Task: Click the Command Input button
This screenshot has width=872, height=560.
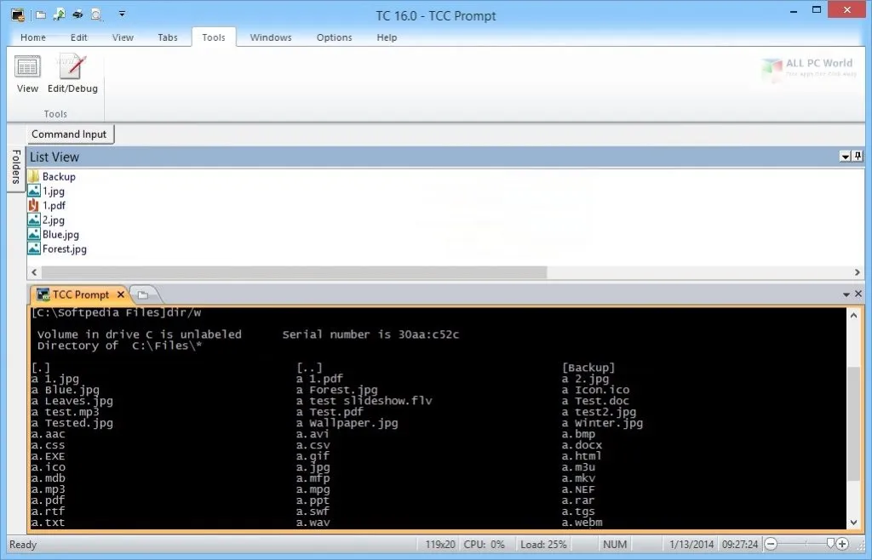Action: [x=69, y=134]
